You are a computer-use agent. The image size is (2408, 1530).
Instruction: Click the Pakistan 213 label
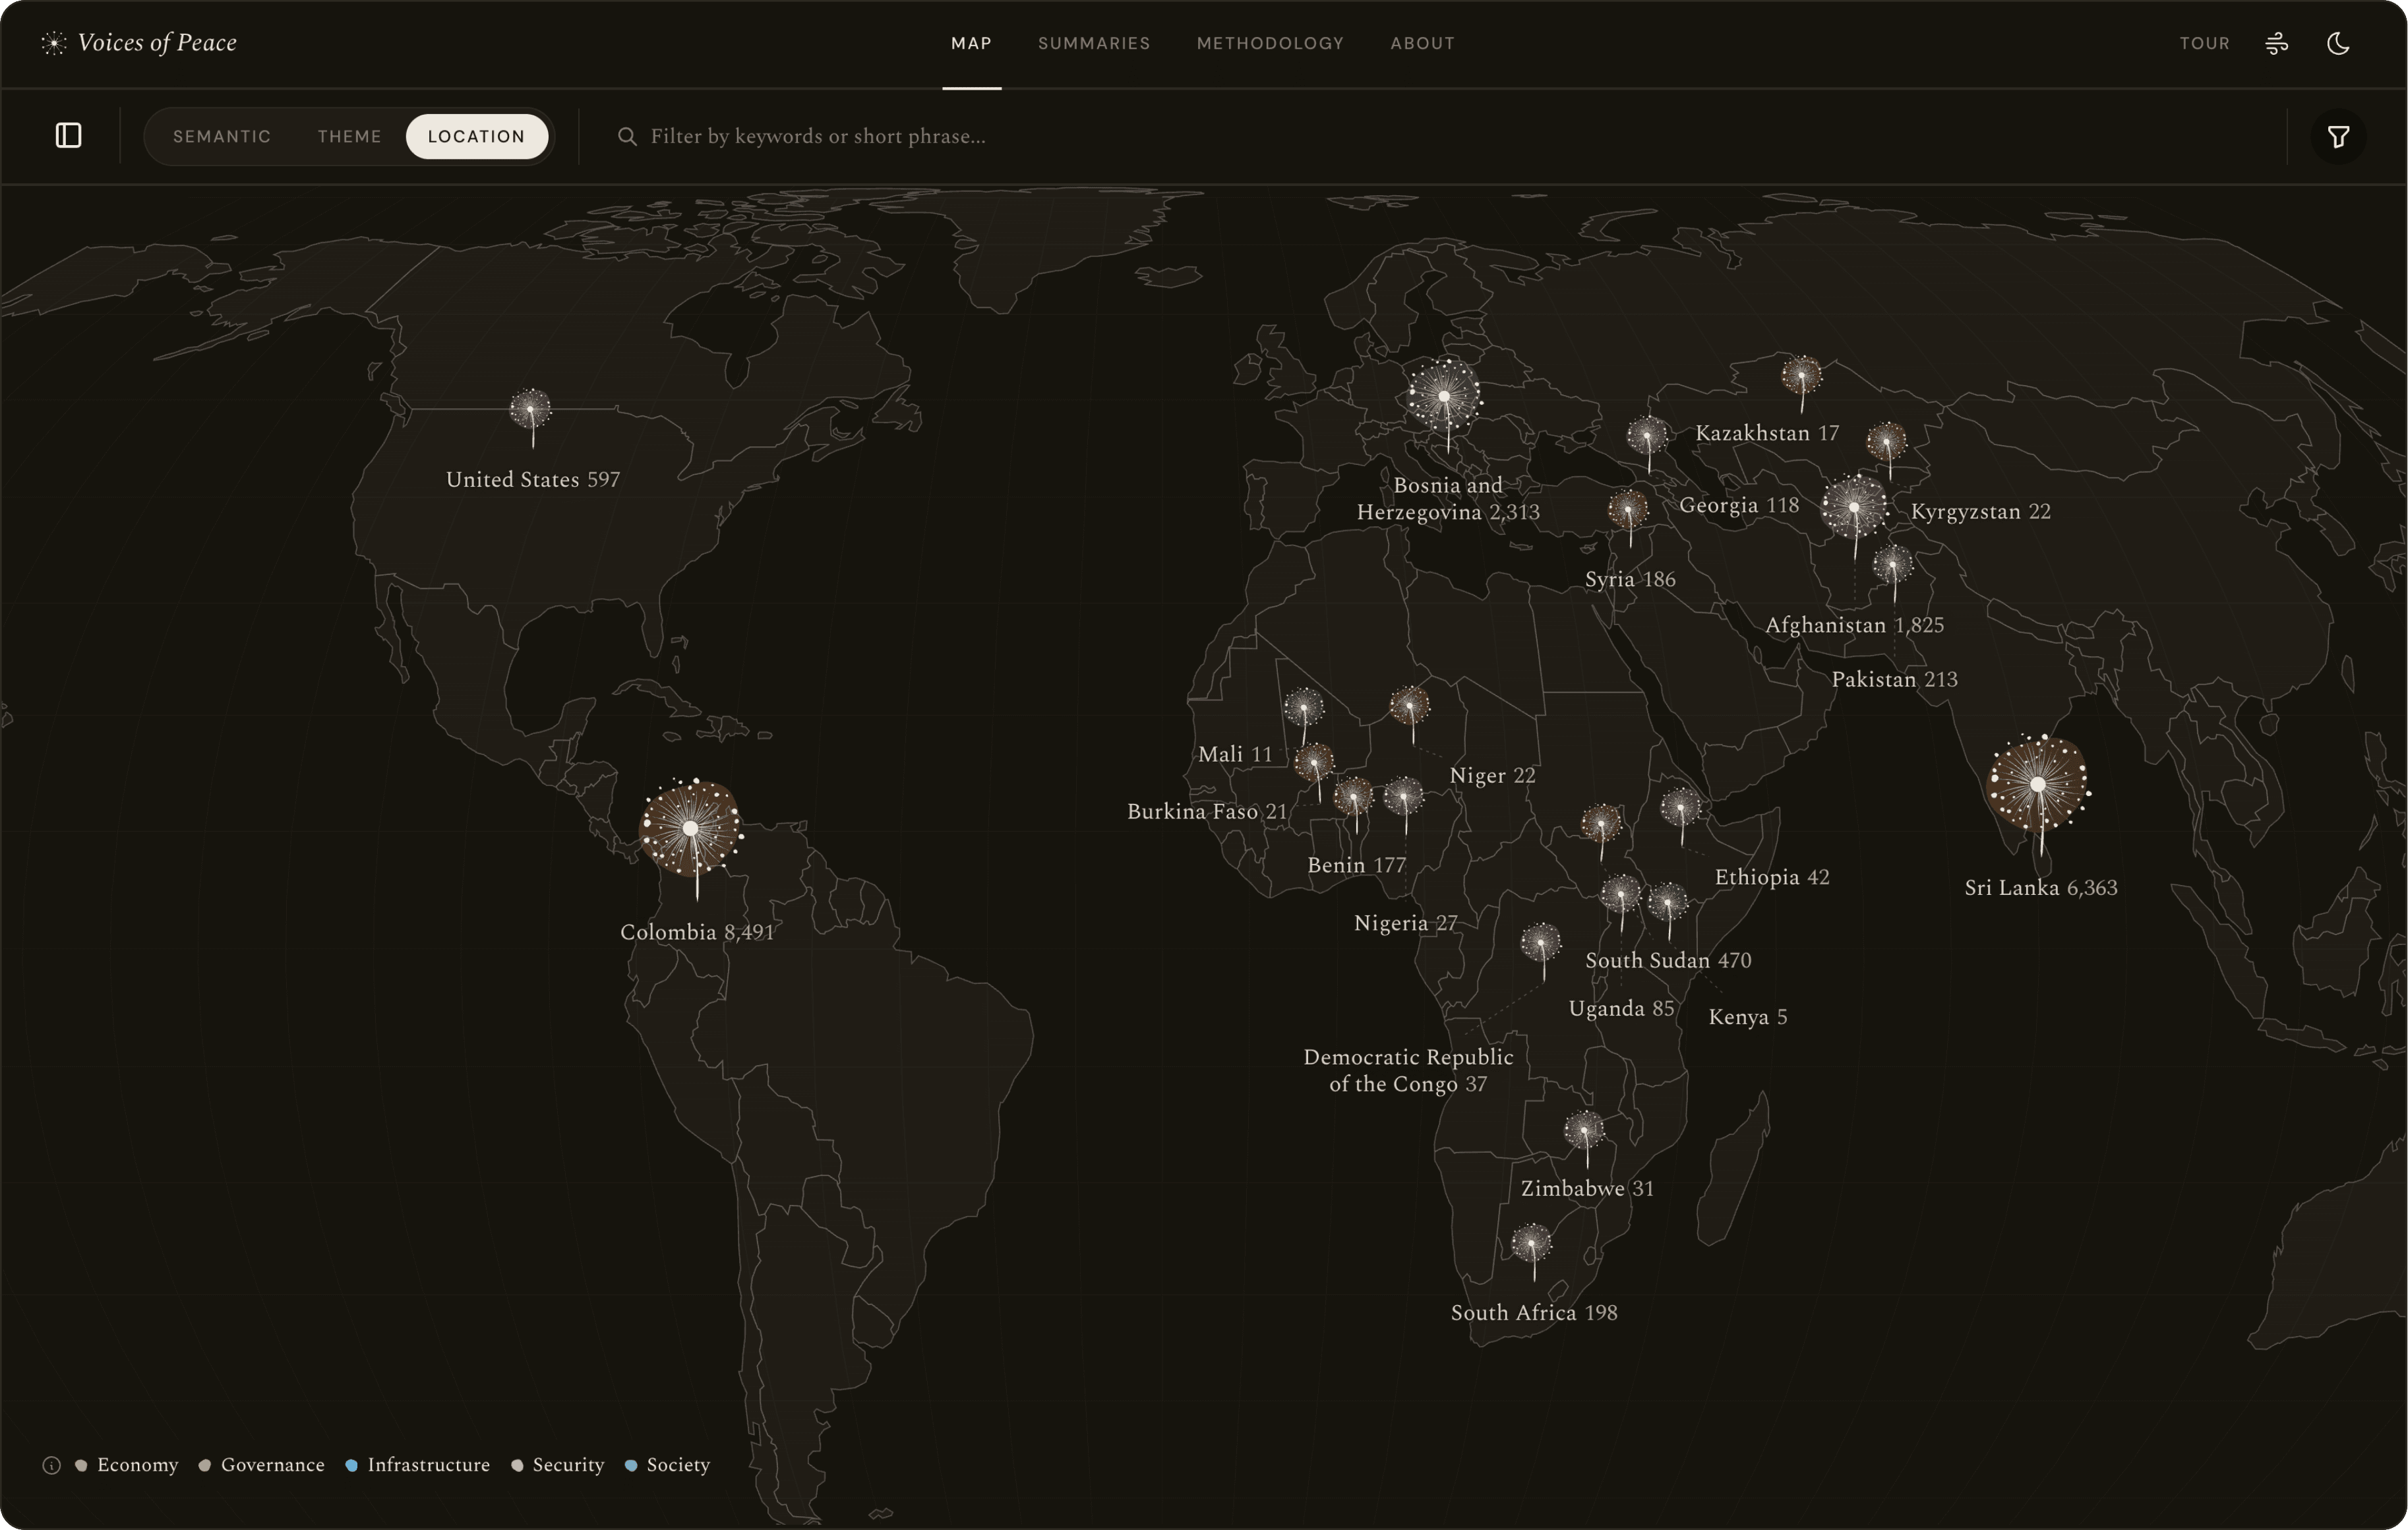click(1894, 680)
